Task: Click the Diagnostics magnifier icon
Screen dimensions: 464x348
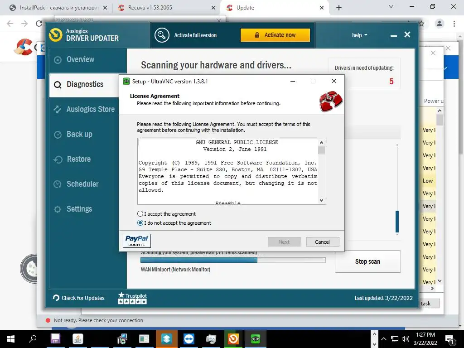Action: pos(58,85)
